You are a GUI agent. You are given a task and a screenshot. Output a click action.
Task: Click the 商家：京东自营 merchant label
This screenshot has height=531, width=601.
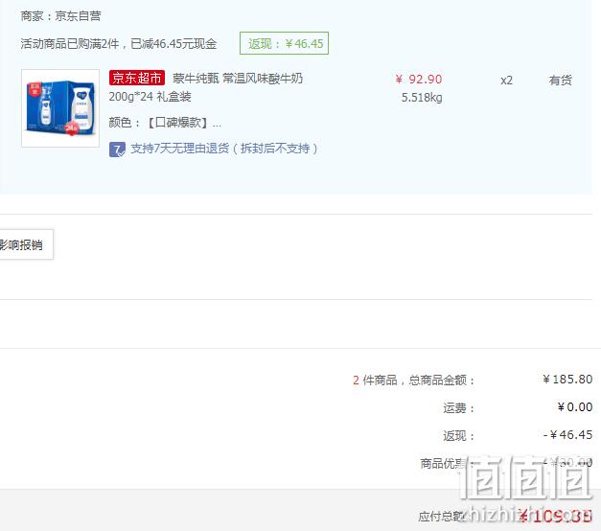coord(60,16)
